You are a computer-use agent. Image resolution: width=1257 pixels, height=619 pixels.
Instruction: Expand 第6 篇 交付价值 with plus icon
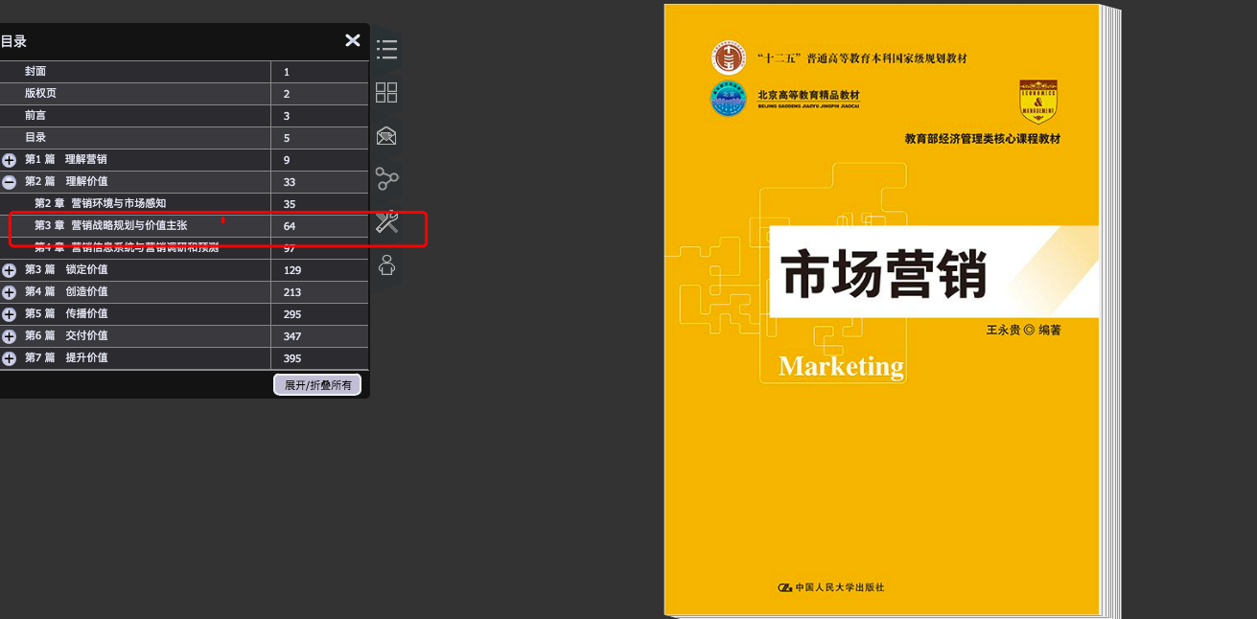click(x=9, y=336)
